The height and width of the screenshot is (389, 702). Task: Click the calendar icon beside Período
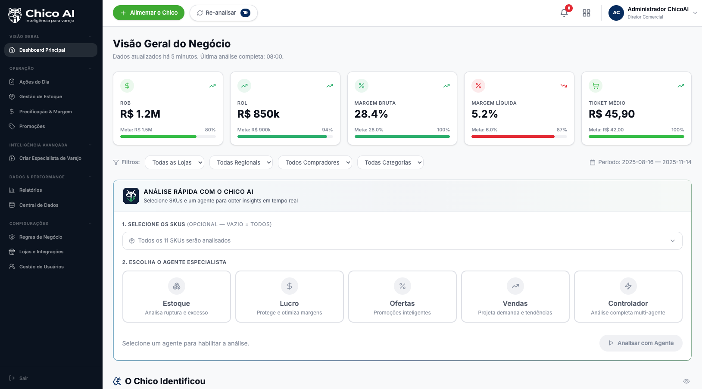point(593,162)
